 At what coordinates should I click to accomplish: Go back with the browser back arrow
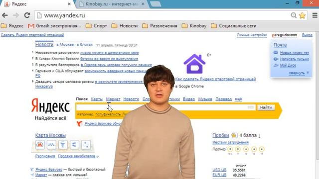[4, 15]
